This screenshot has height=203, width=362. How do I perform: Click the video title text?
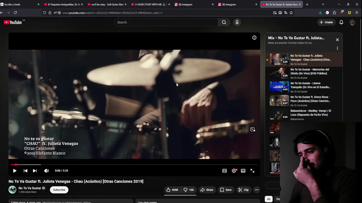[x=76, y=181]
